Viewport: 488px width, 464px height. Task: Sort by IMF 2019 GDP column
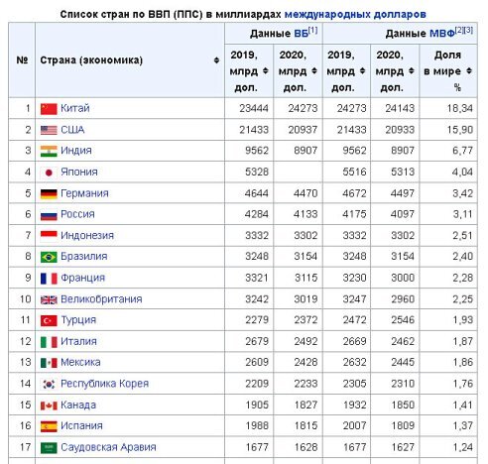tap(362, 71)
